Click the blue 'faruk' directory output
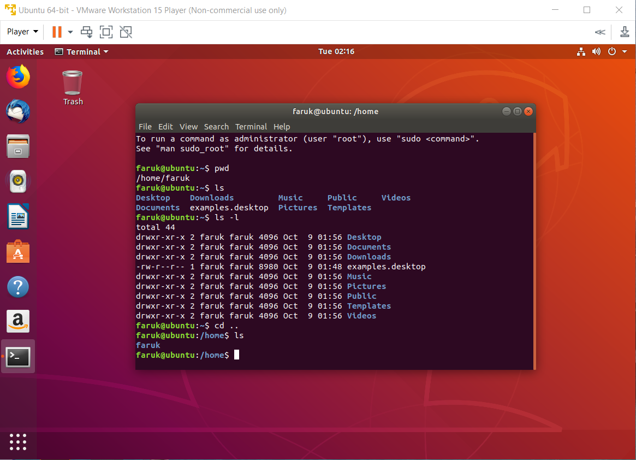The width and height of the screenshot is (636, 460). (x=148, y=345)
